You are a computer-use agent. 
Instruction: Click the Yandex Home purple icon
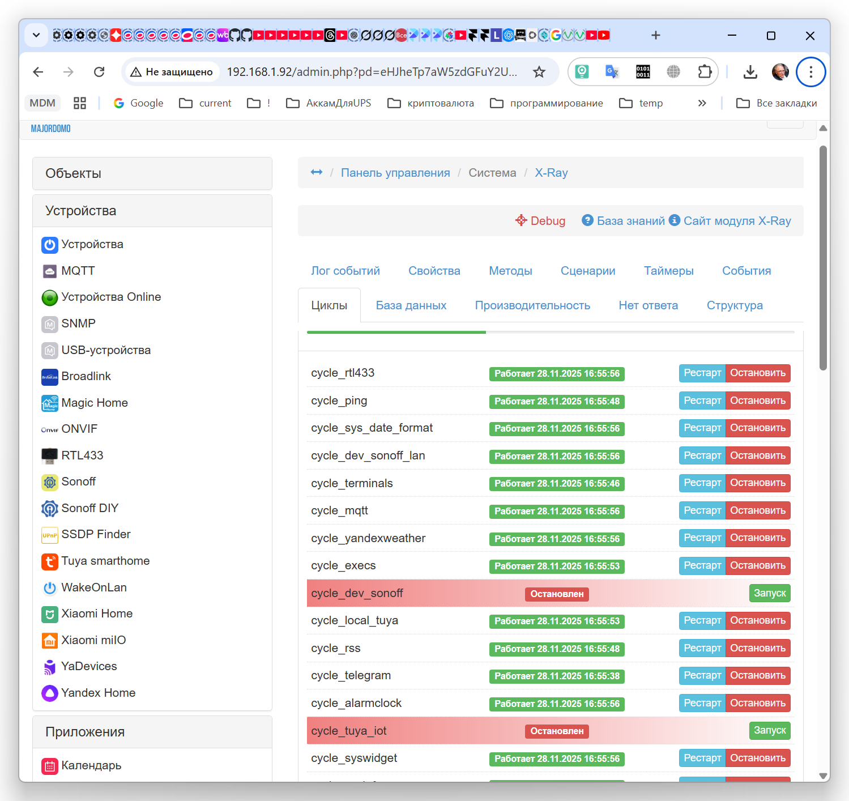click(x=50, y=693)
